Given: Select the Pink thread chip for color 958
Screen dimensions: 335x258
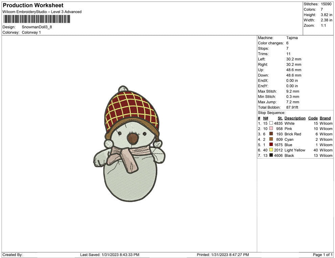Looking at the screenshot, I should point(271,129).
